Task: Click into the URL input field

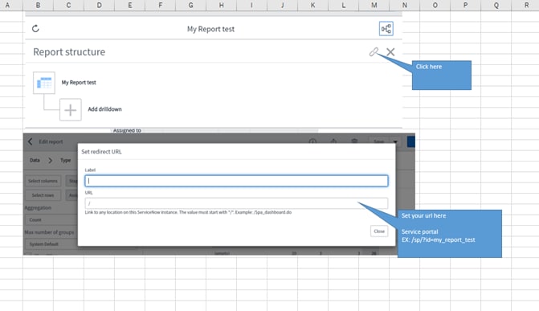Action: [x=236, y=203]
